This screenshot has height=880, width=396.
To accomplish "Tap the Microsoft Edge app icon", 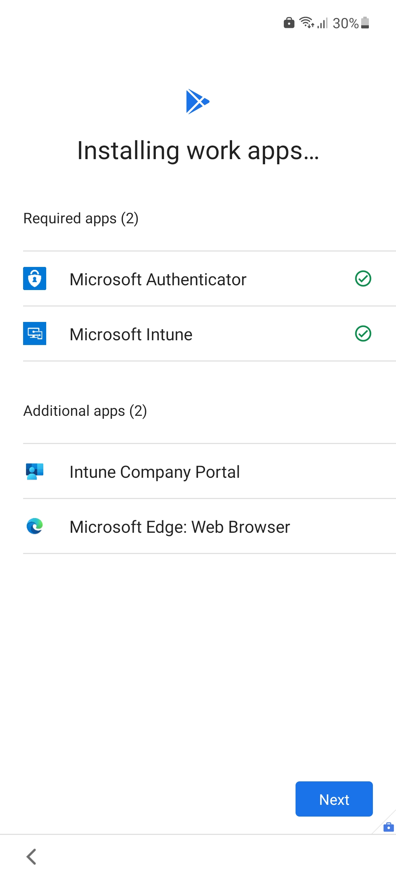I will [x=35, y=526].
